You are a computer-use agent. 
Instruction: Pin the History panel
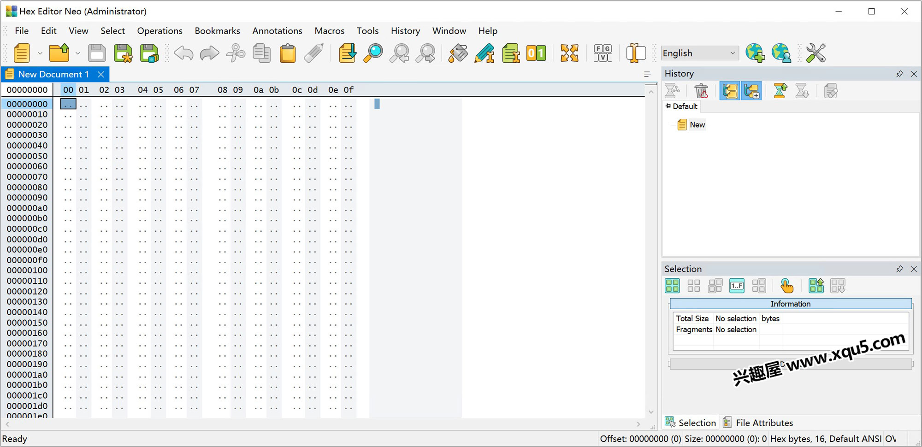[x=899, y=74]
